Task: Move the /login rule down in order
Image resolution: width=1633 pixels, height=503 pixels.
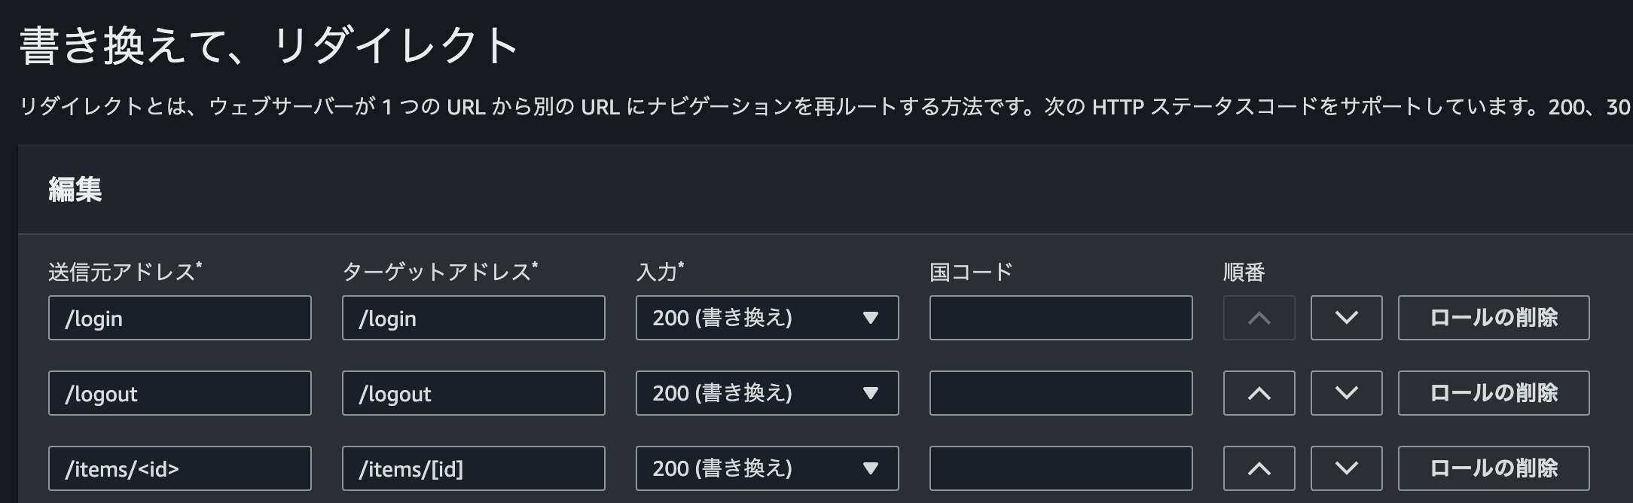Action: click(x=1346, y=318)
